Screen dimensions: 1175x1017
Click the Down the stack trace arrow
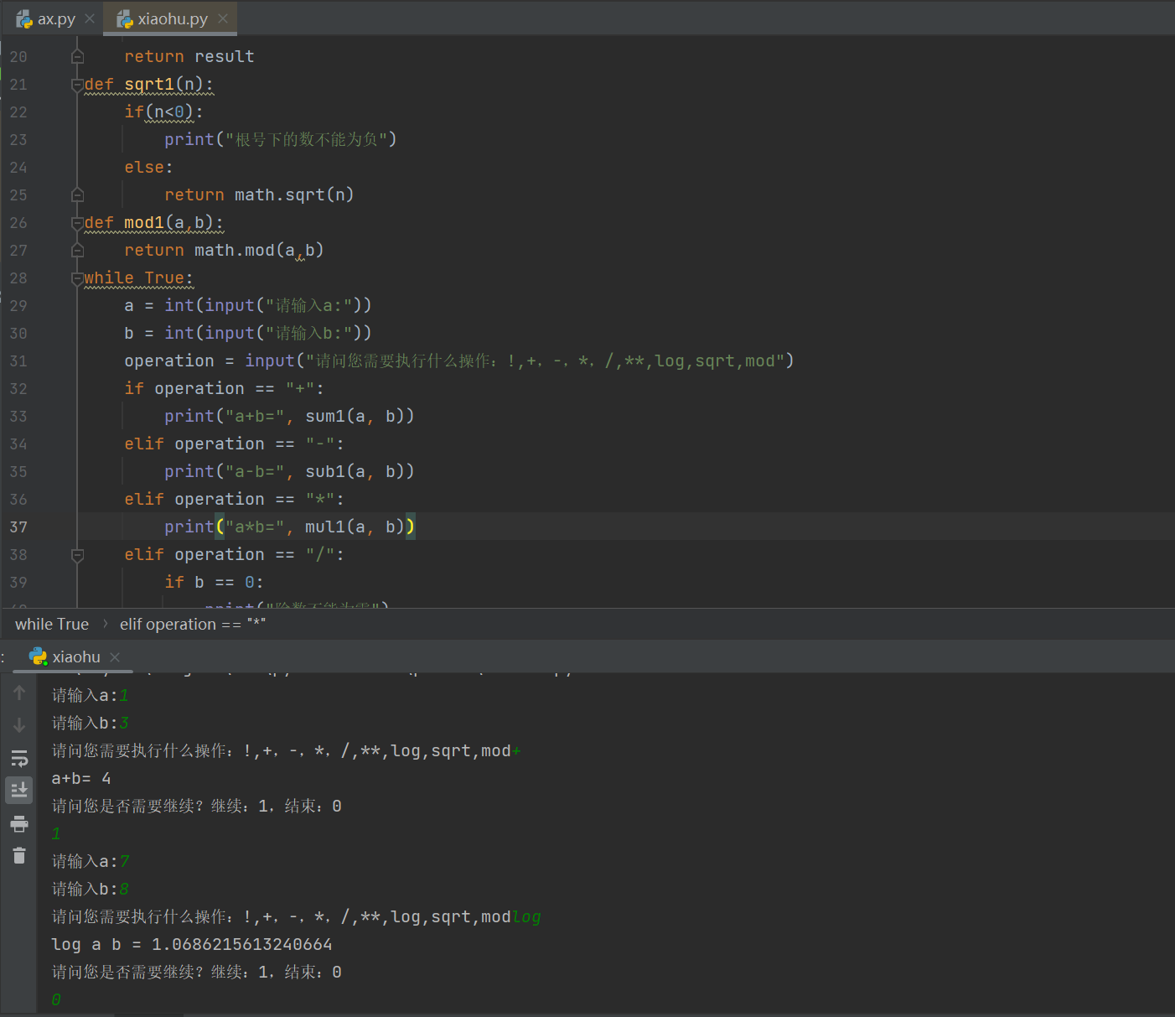19,725
